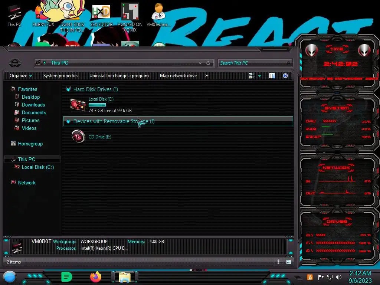Change view layout icon
This screenshot has height=285, width=380.
[x=251, y=76]
